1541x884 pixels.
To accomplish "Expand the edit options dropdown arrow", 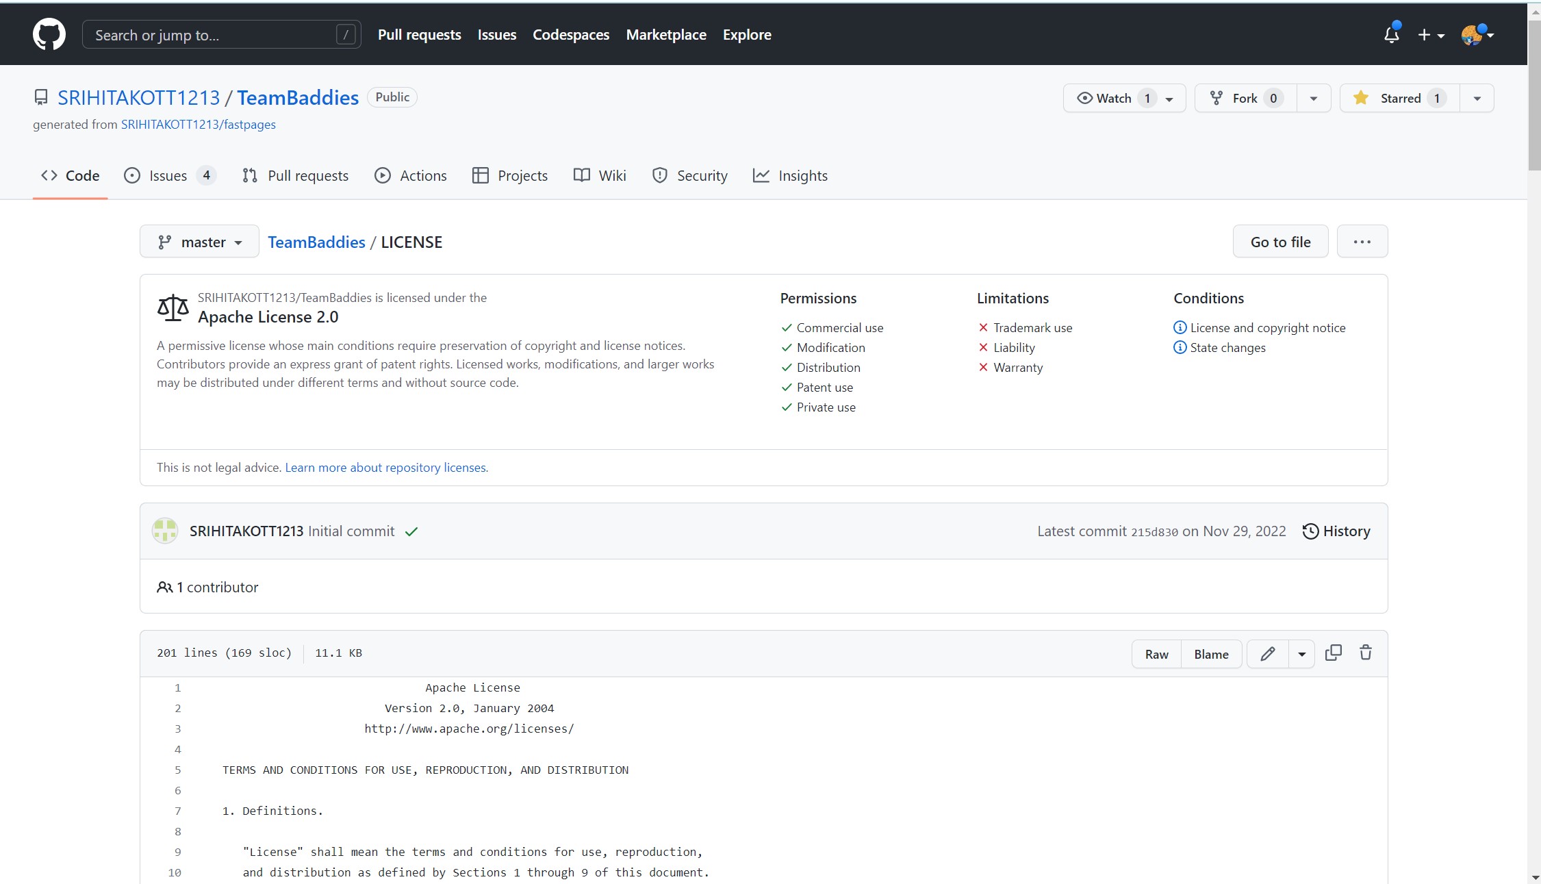I will 1301,654.
